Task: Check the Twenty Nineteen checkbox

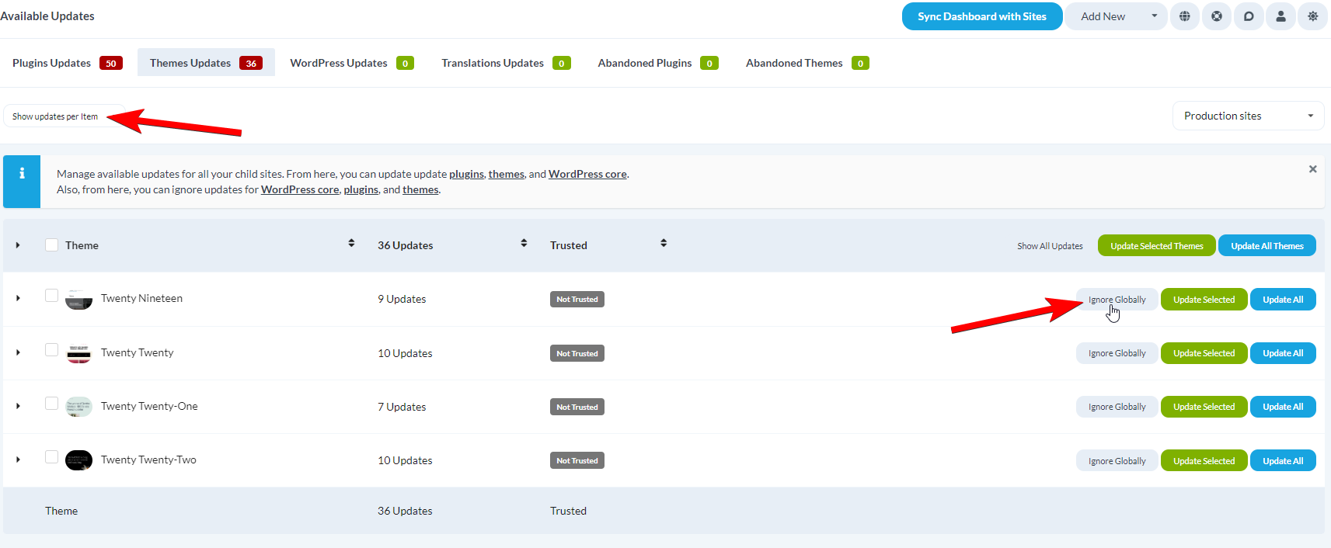Action: [x=51, y=296]
